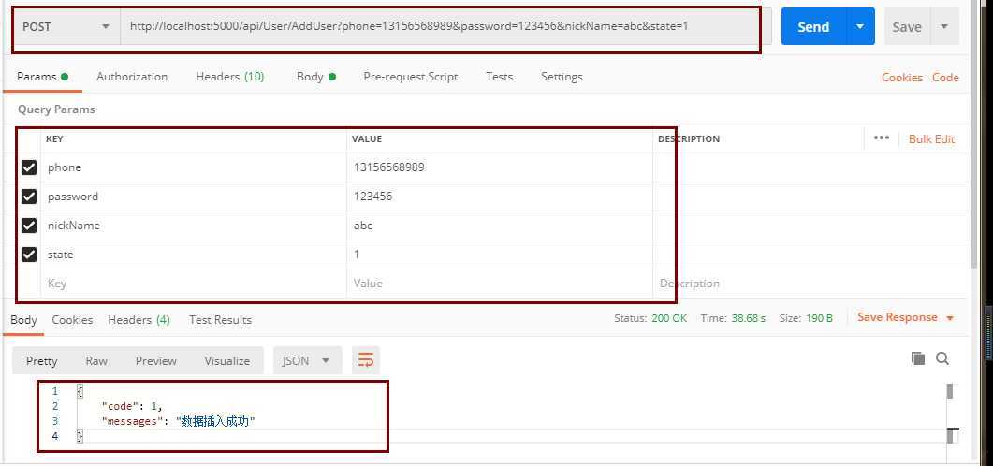Uncheck the nickName parameter checkbox
Viewport: 993px width, 466px height.
(29, 226)
